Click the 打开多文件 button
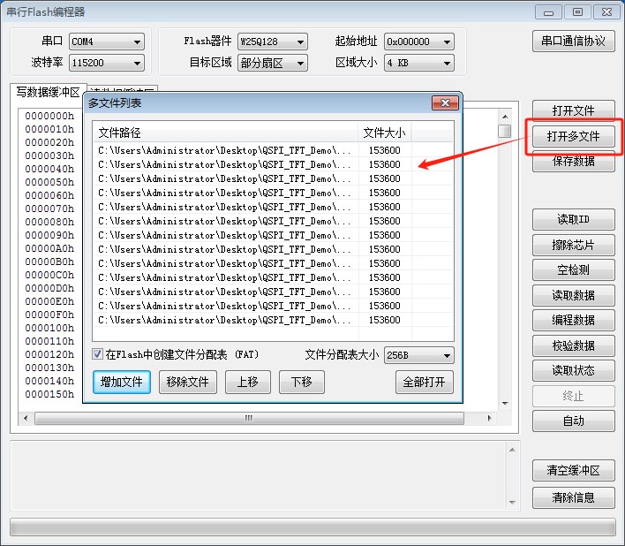This screenshot has width=625, height=546. [573, 136]
